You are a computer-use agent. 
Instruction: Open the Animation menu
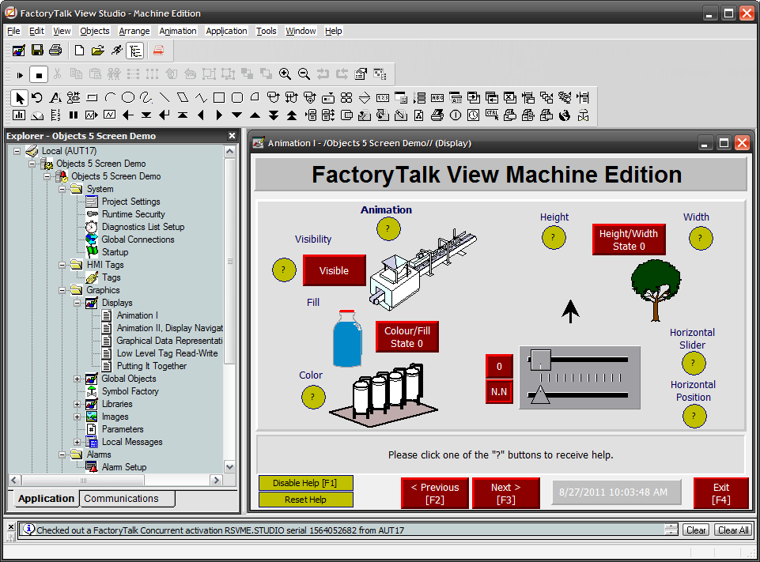[x=177, y=31]
